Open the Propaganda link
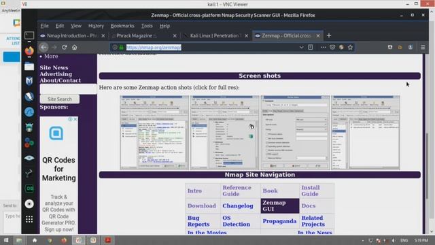The width and height of the screenshot is (435, 245). coord(279,221)
